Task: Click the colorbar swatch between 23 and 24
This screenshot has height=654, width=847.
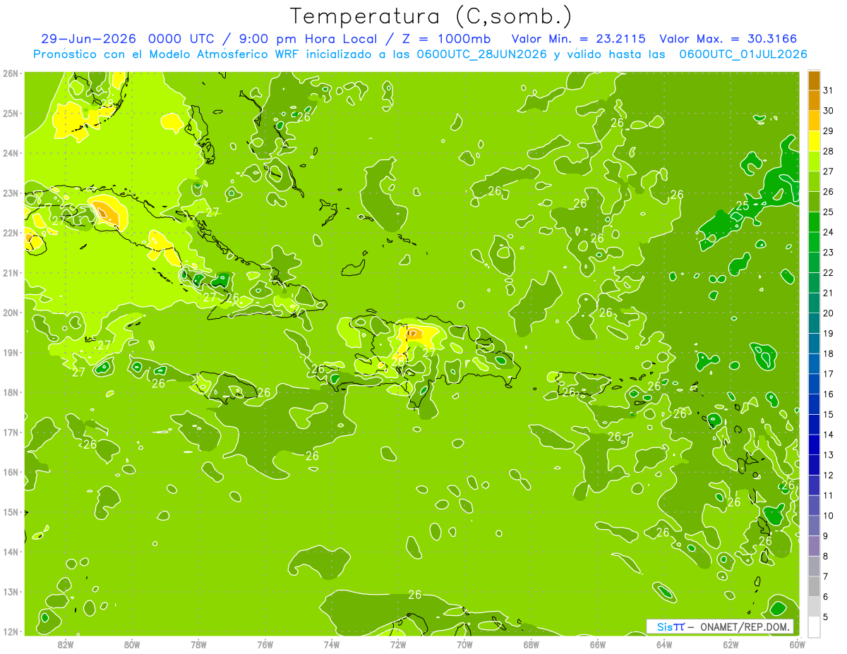Action: coord(814,242)
